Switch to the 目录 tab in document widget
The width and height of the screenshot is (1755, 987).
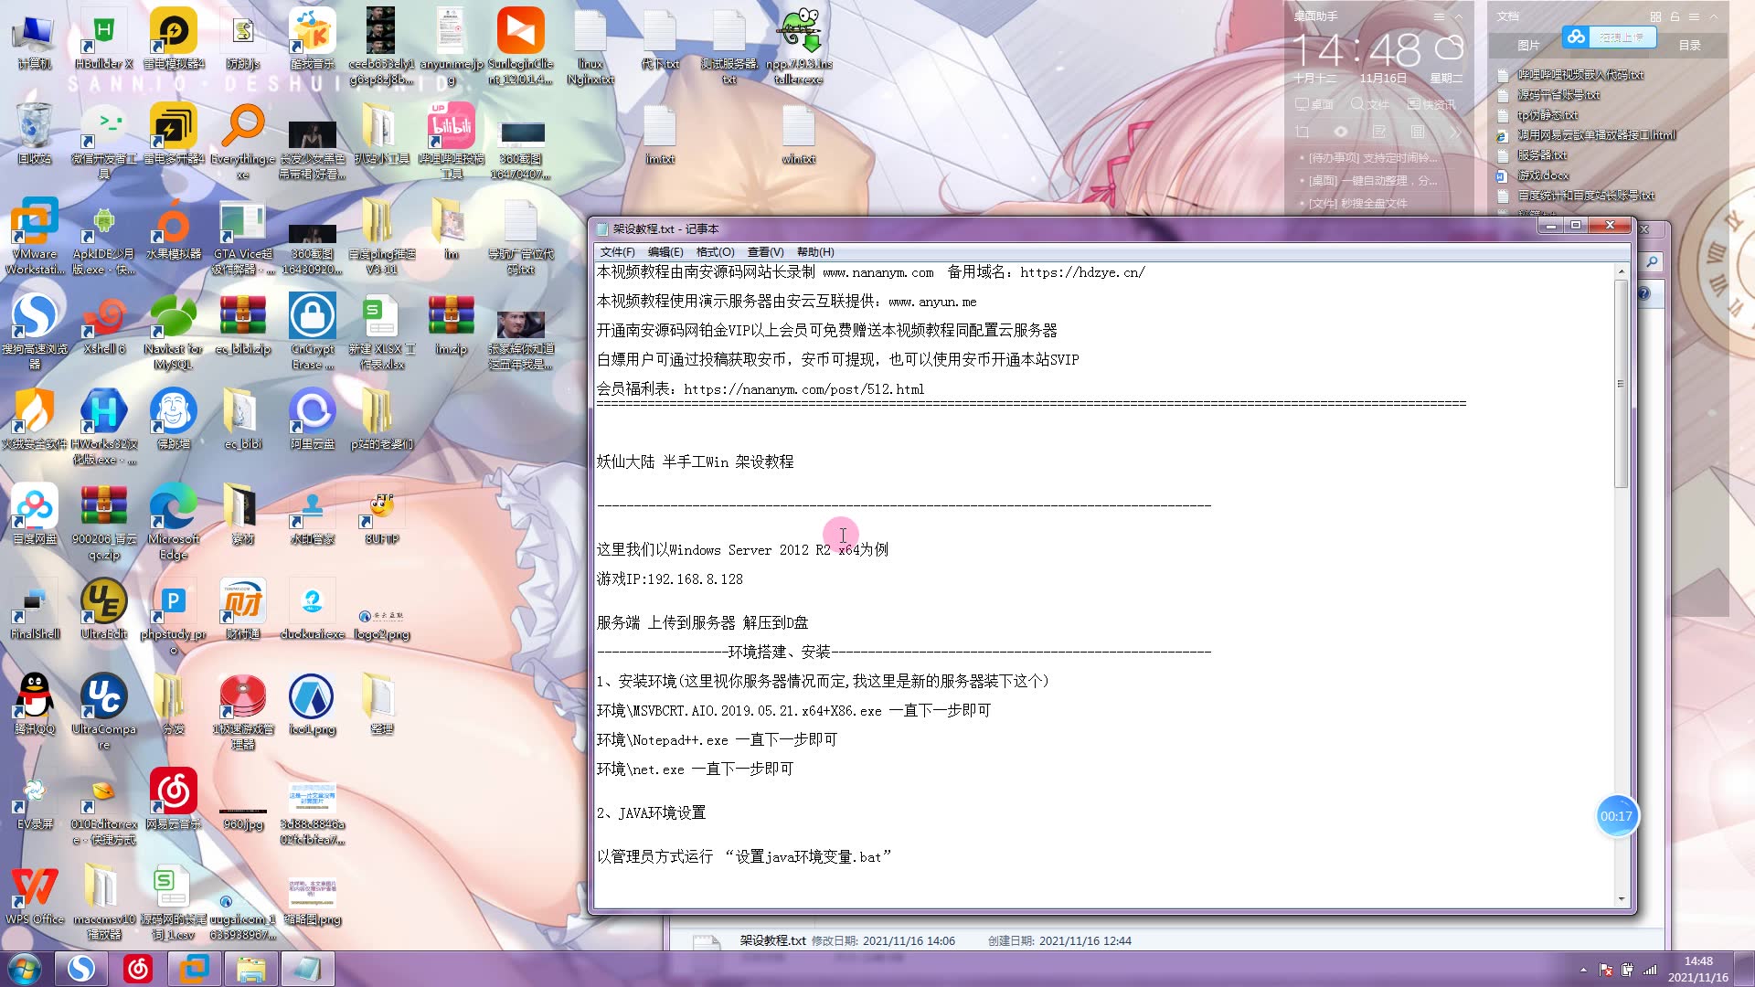point(1690,46)
